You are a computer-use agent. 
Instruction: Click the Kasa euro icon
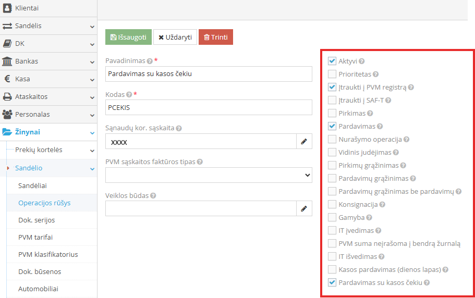[x=7, y=79]
